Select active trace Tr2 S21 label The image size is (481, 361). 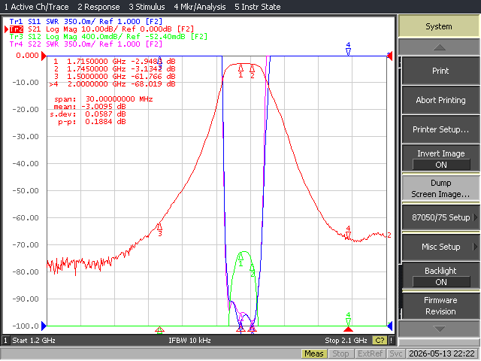point(101,29)
